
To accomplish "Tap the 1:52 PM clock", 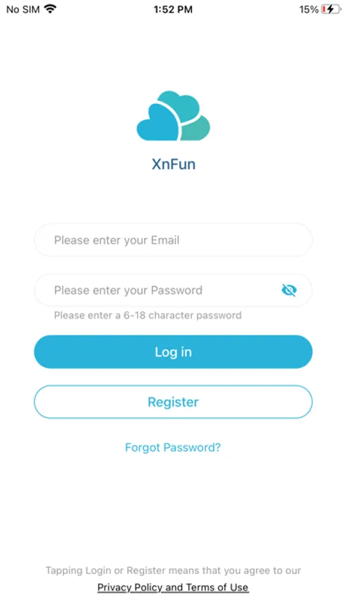I will [173, 10].
